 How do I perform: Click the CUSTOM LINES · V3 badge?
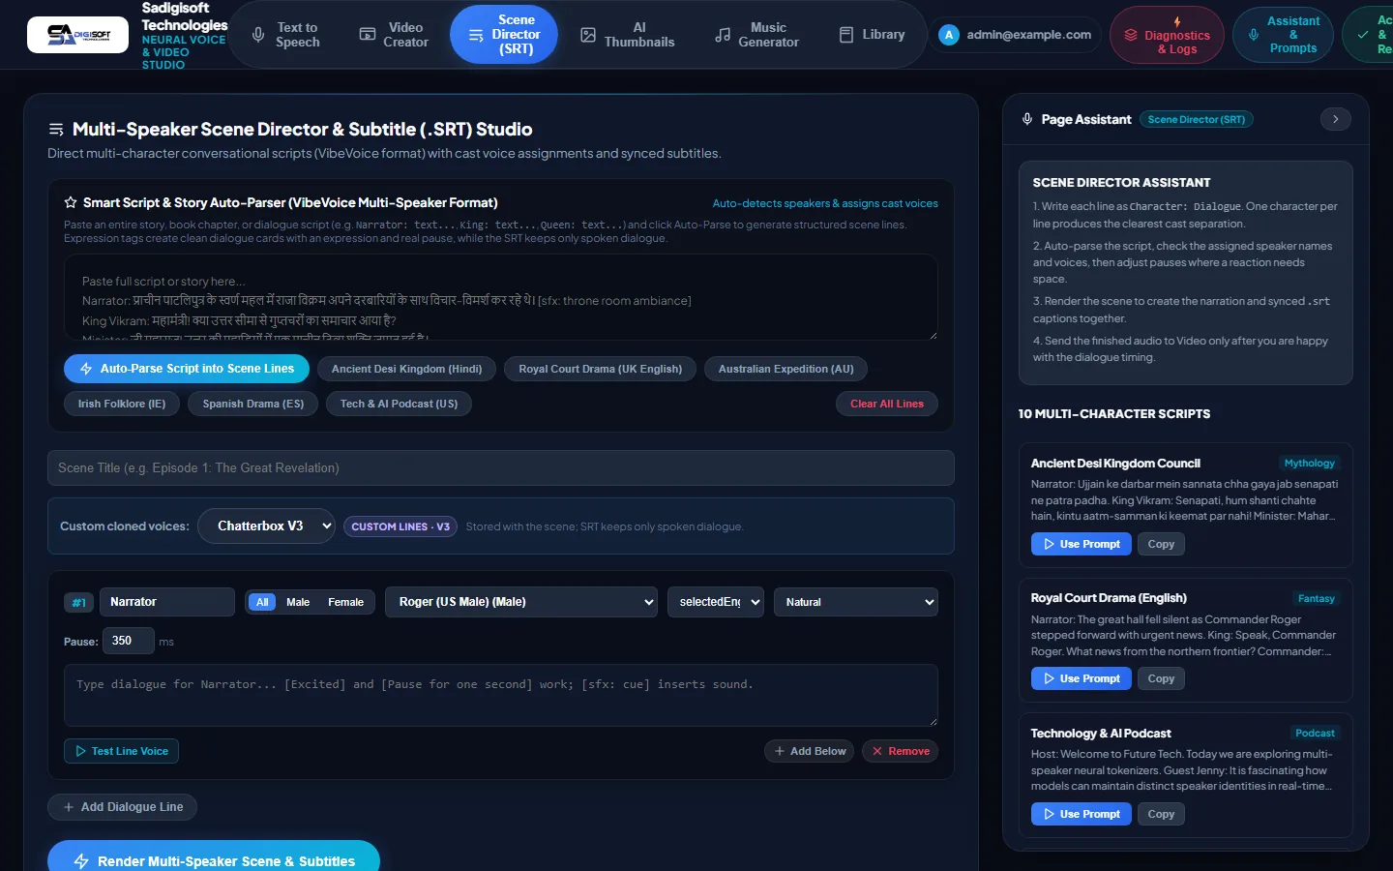(x=400, y=526)
